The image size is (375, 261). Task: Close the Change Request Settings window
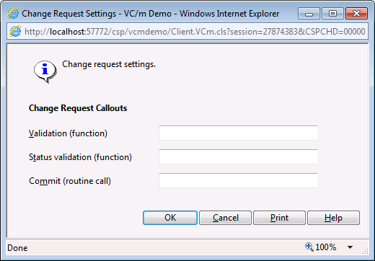pyautogui.click(x=356, y=14)
